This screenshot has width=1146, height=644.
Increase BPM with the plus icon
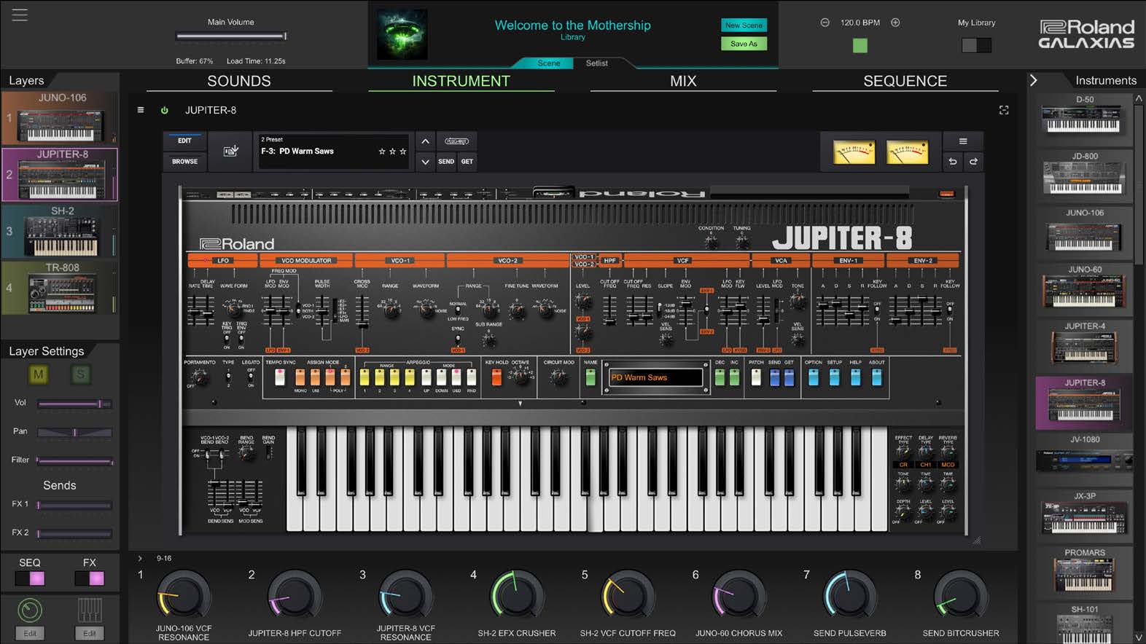click(895, 23)
